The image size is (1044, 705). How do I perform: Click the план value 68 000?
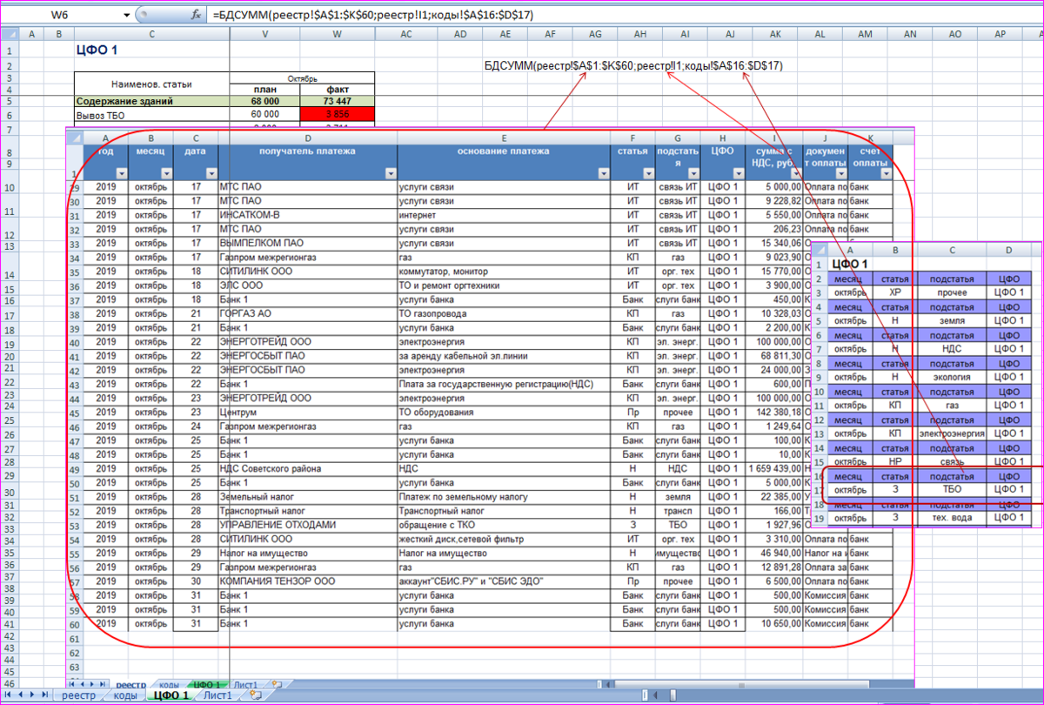(x=264, y=102)
